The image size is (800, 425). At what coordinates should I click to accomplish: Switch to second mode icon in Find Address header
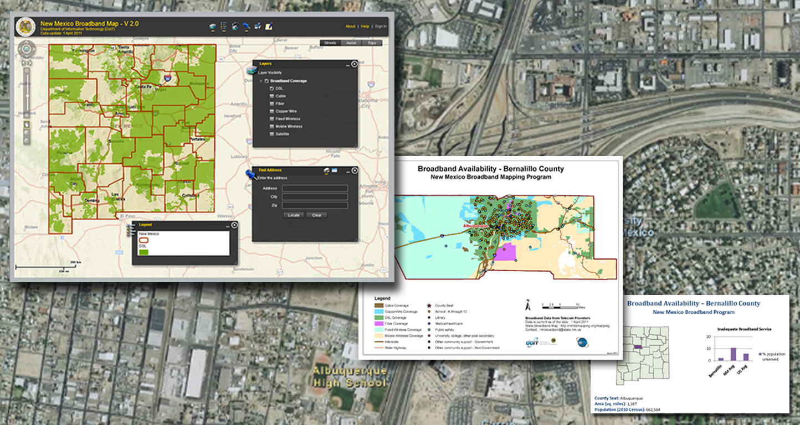coord(334,170)
